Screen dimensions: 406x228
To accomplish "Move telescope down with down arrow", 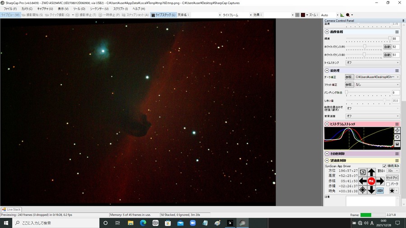I will click(371, 190).
